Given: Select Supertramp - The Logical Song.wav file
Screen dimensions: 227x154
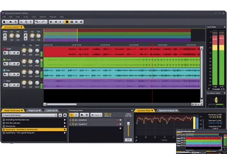Looking at the screenshot, I should (34, 133).
